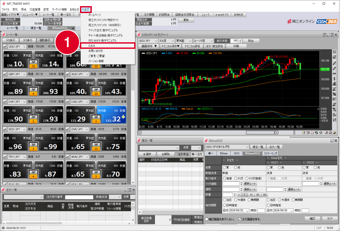
Task: Select 買 radio under OCO1
Action: pyautogui.click(x=268, y=168)
